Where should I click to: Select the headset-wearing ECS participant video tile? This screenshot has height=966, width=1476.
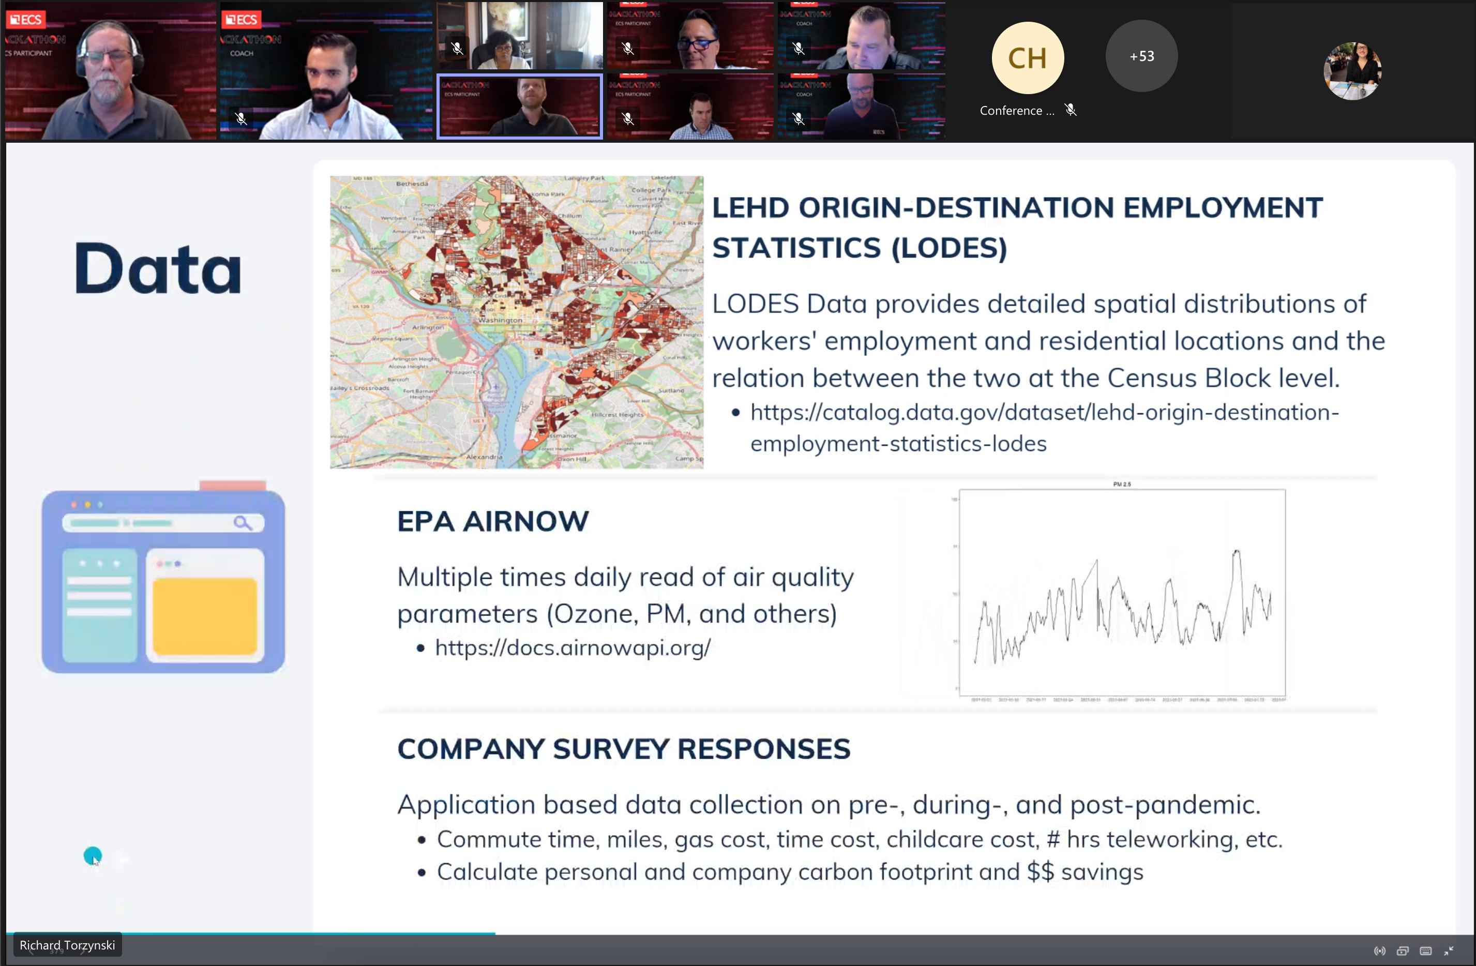[x=110, y=71]
